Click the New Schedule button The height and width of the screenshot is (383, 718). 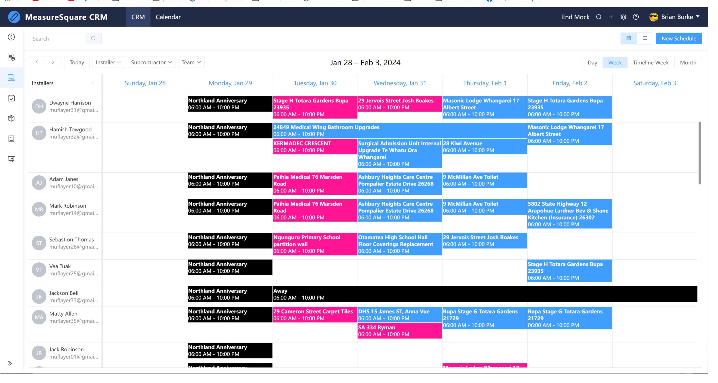(679, 38)
